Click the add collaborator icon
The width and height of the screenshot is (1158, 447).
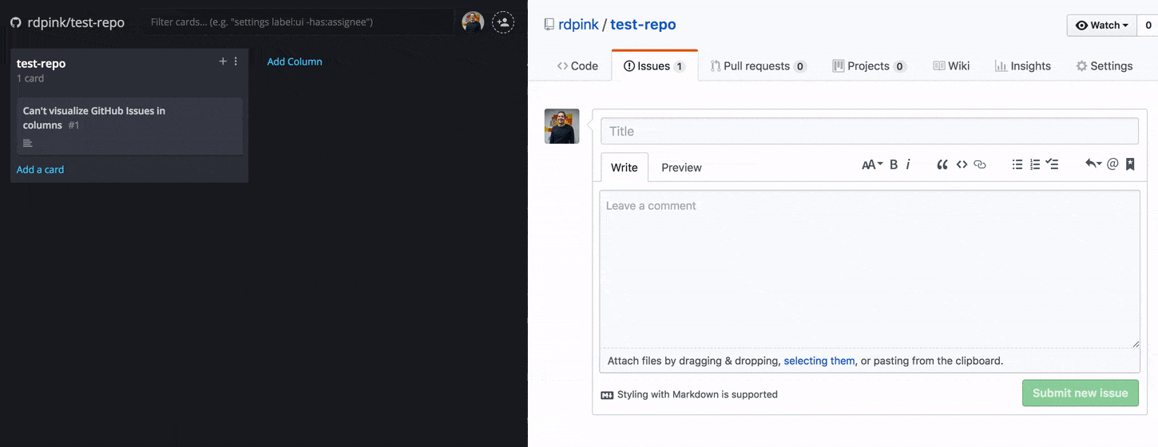503,22
